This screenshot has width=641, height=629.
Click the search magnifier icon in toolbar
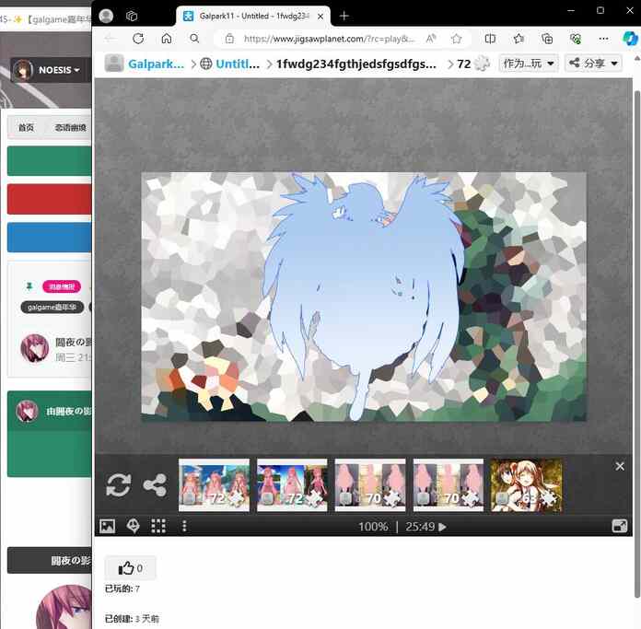coord(194,39)
